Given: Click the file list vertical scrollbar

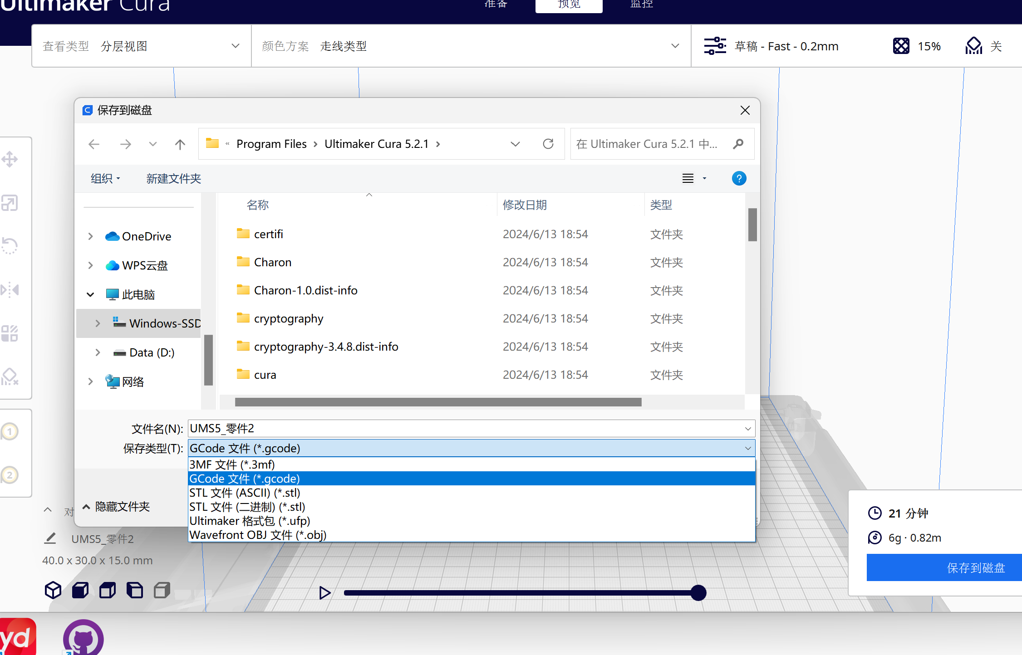Looking at the screenshot, I should click(x=752, y=225).
